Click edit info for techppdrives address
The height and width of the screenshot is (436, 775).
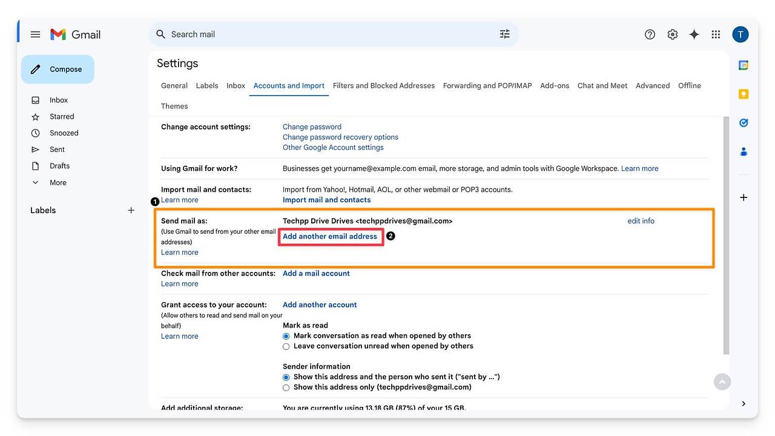point(641,221)
